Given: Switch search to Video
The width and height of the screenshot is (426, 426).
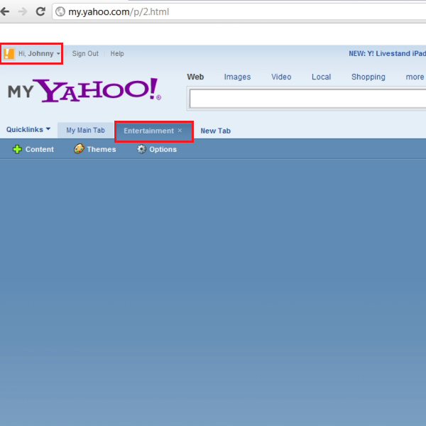Looking at the screenshot, I should [x=281, y=77].
